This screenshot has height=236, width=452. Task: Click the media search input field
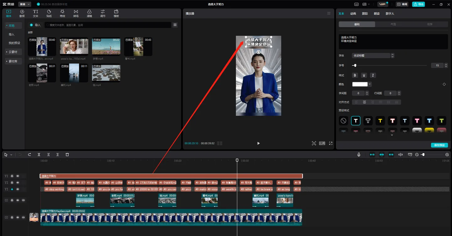(108, 25)
